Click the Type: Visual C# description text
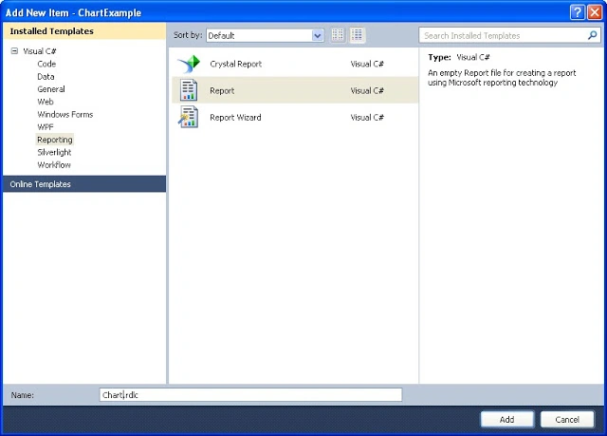 (x=459, y=57)
